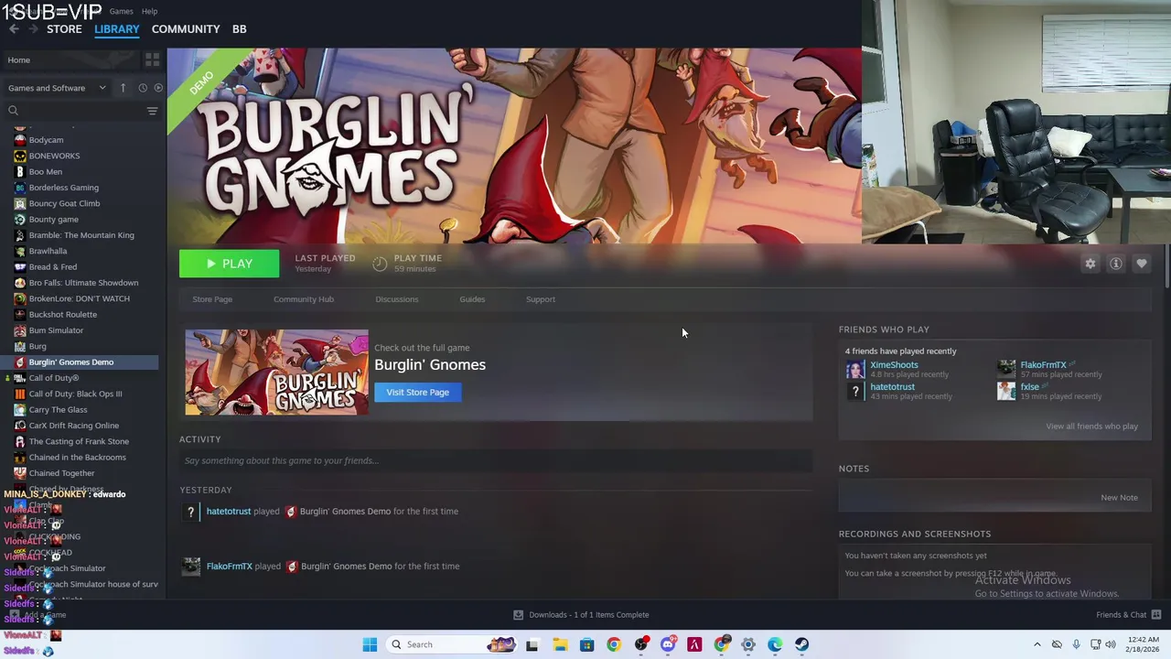This screenshot has height=659, width=1171.
Task: Open game settings gear icon
Action: coord(1090,264)
